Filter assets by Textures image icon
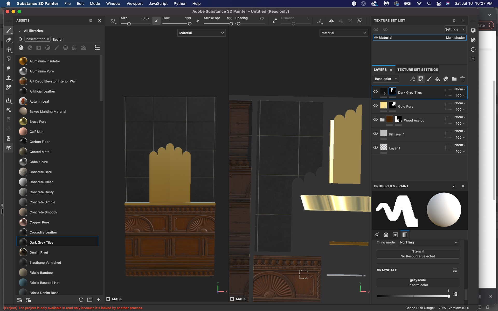This screenshot has height=311, width=498. pyautogui.click(x=83, y=48)
